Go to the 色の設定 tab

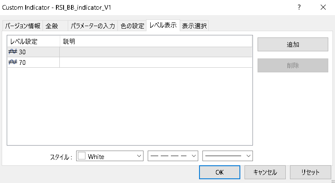click(x=132, y=26)
